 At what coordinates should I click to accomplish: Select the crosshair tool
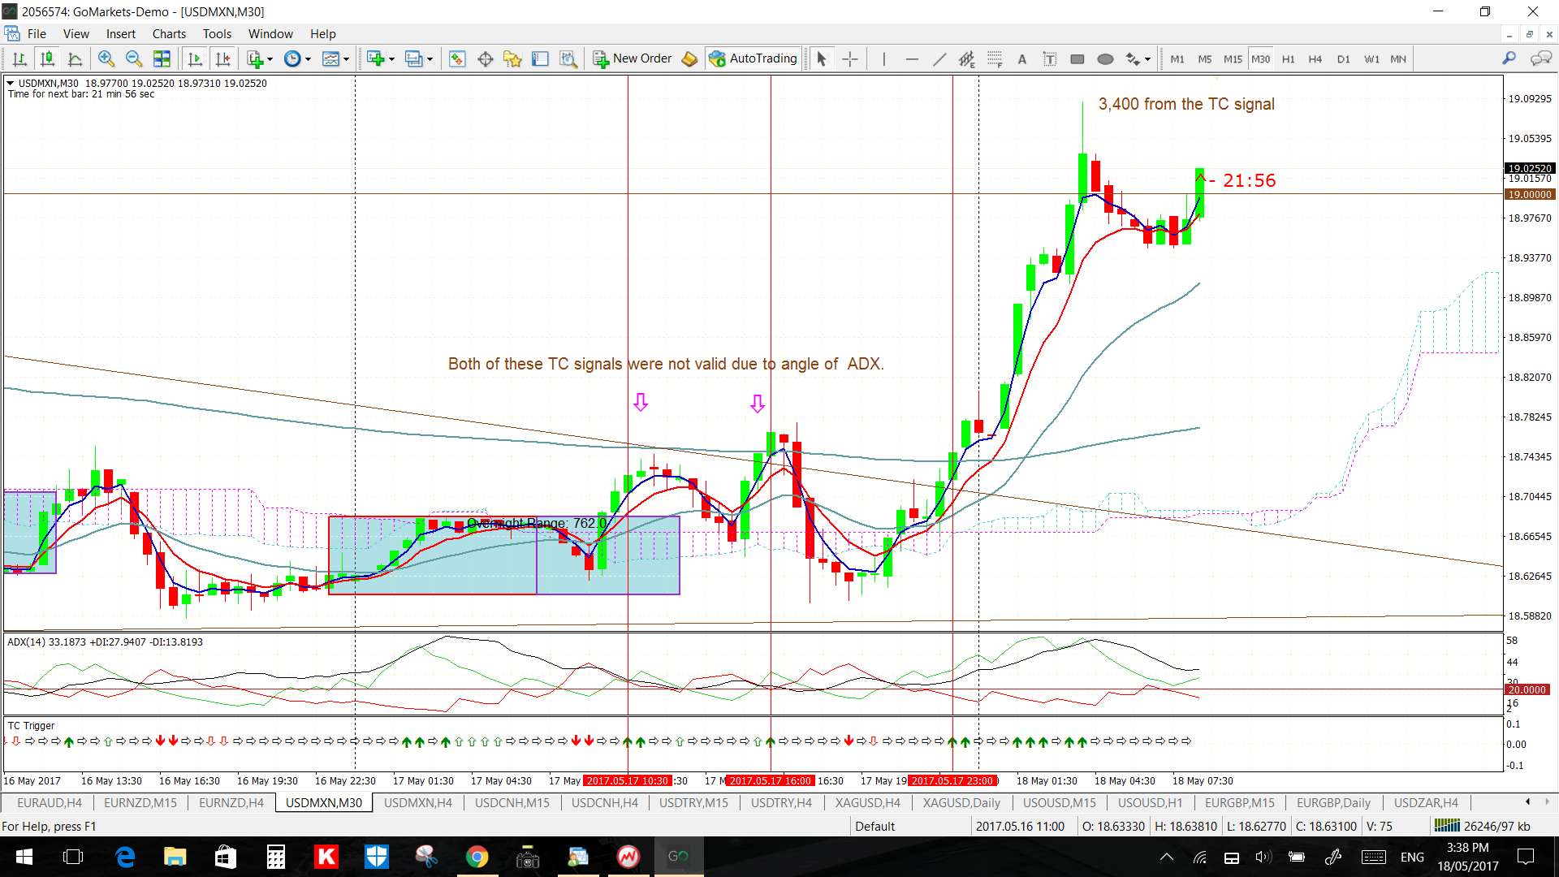[x=849, y=58]
